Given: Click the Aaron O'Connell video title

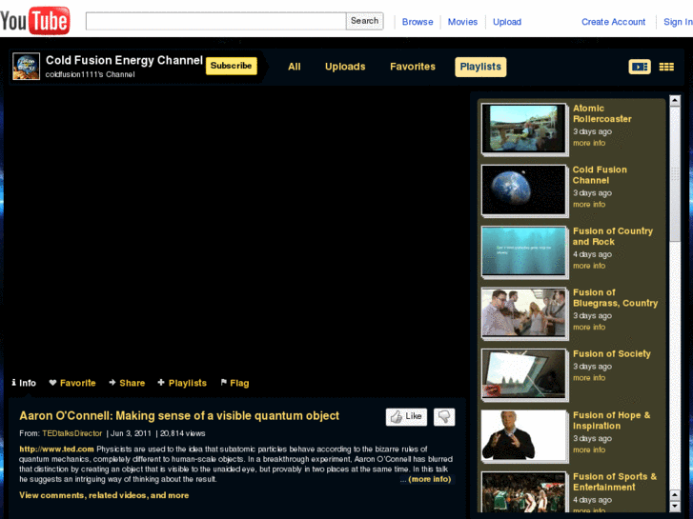Looking at the screenshot, I should point(179,416).
